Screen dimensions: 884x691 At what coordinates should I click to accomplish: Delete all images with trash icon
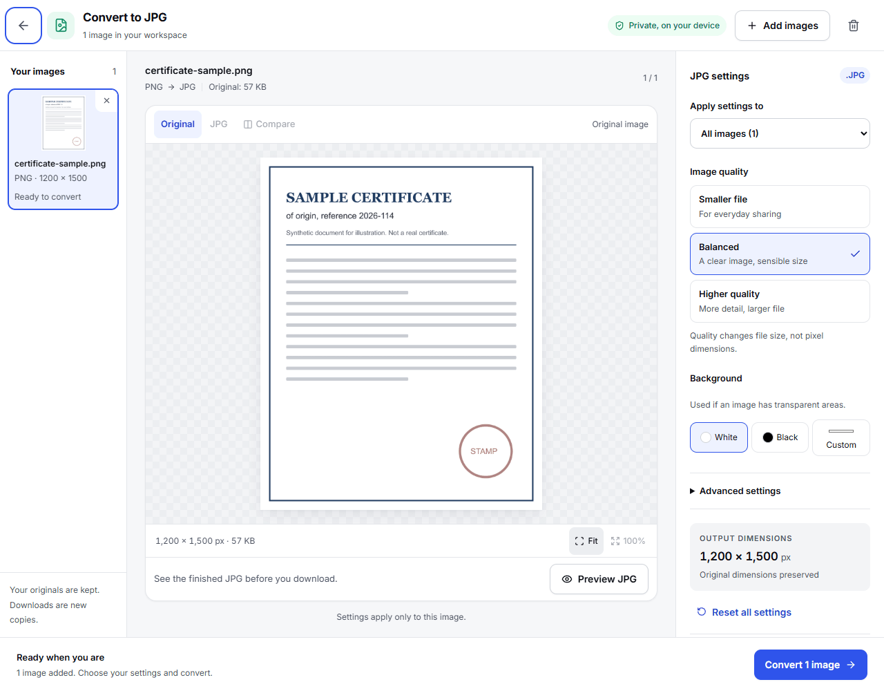[854, 26]
